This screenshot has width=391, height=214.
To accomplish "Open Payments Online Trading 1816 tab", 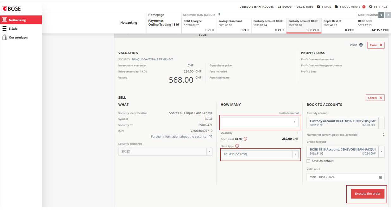I will pos(163,23).
